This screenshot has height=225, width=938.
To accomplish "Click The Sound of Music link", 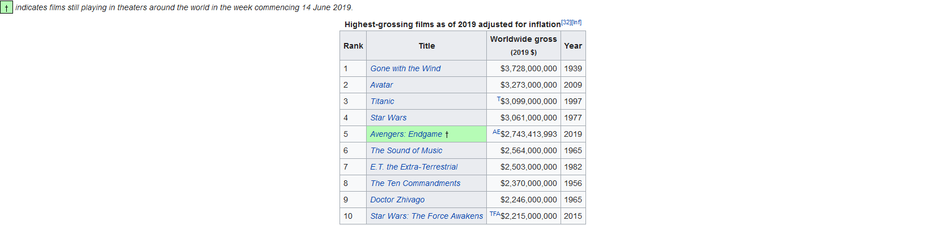I will click(406, 150).
